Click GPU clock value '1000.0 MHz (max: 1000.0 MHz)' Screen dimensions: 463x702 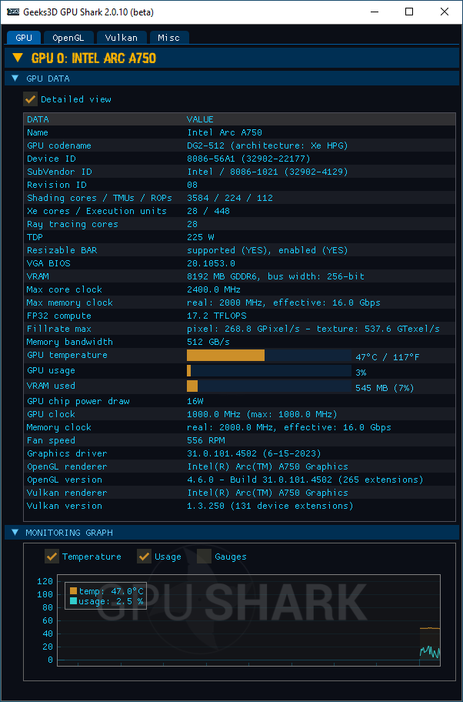(262, 413)
